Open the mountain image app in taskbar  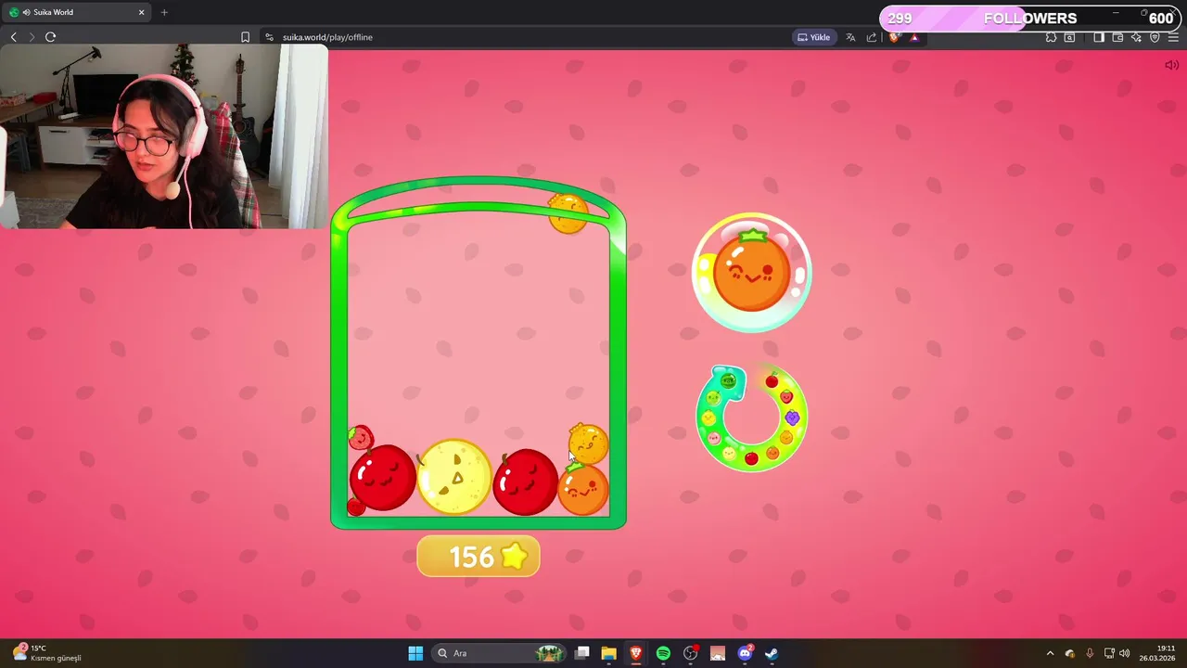tap(717, 653)
